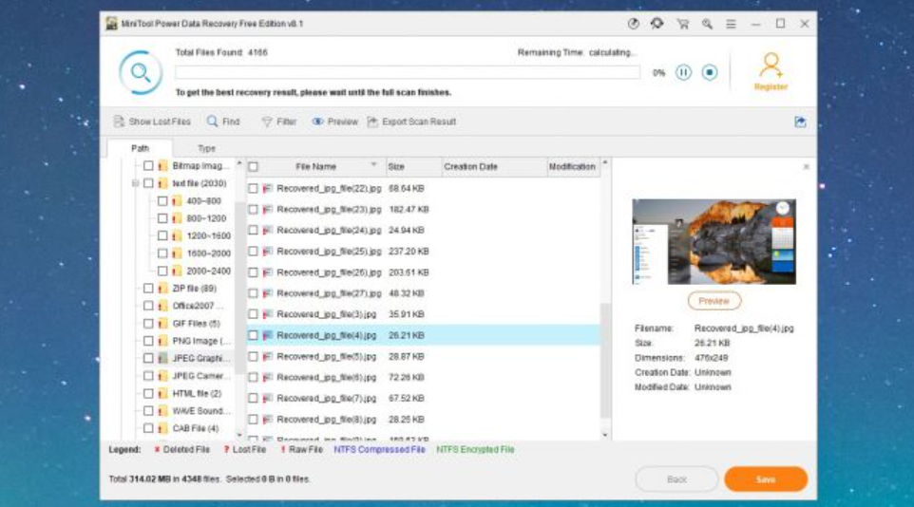Click the share icon at toolbar right
The width and height of the screenshot is (914, 507).
[x=800, y=122]
